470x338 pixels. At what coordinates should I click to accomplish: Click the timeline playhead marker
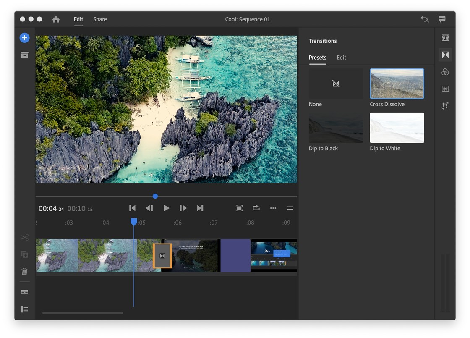point(134,222)
